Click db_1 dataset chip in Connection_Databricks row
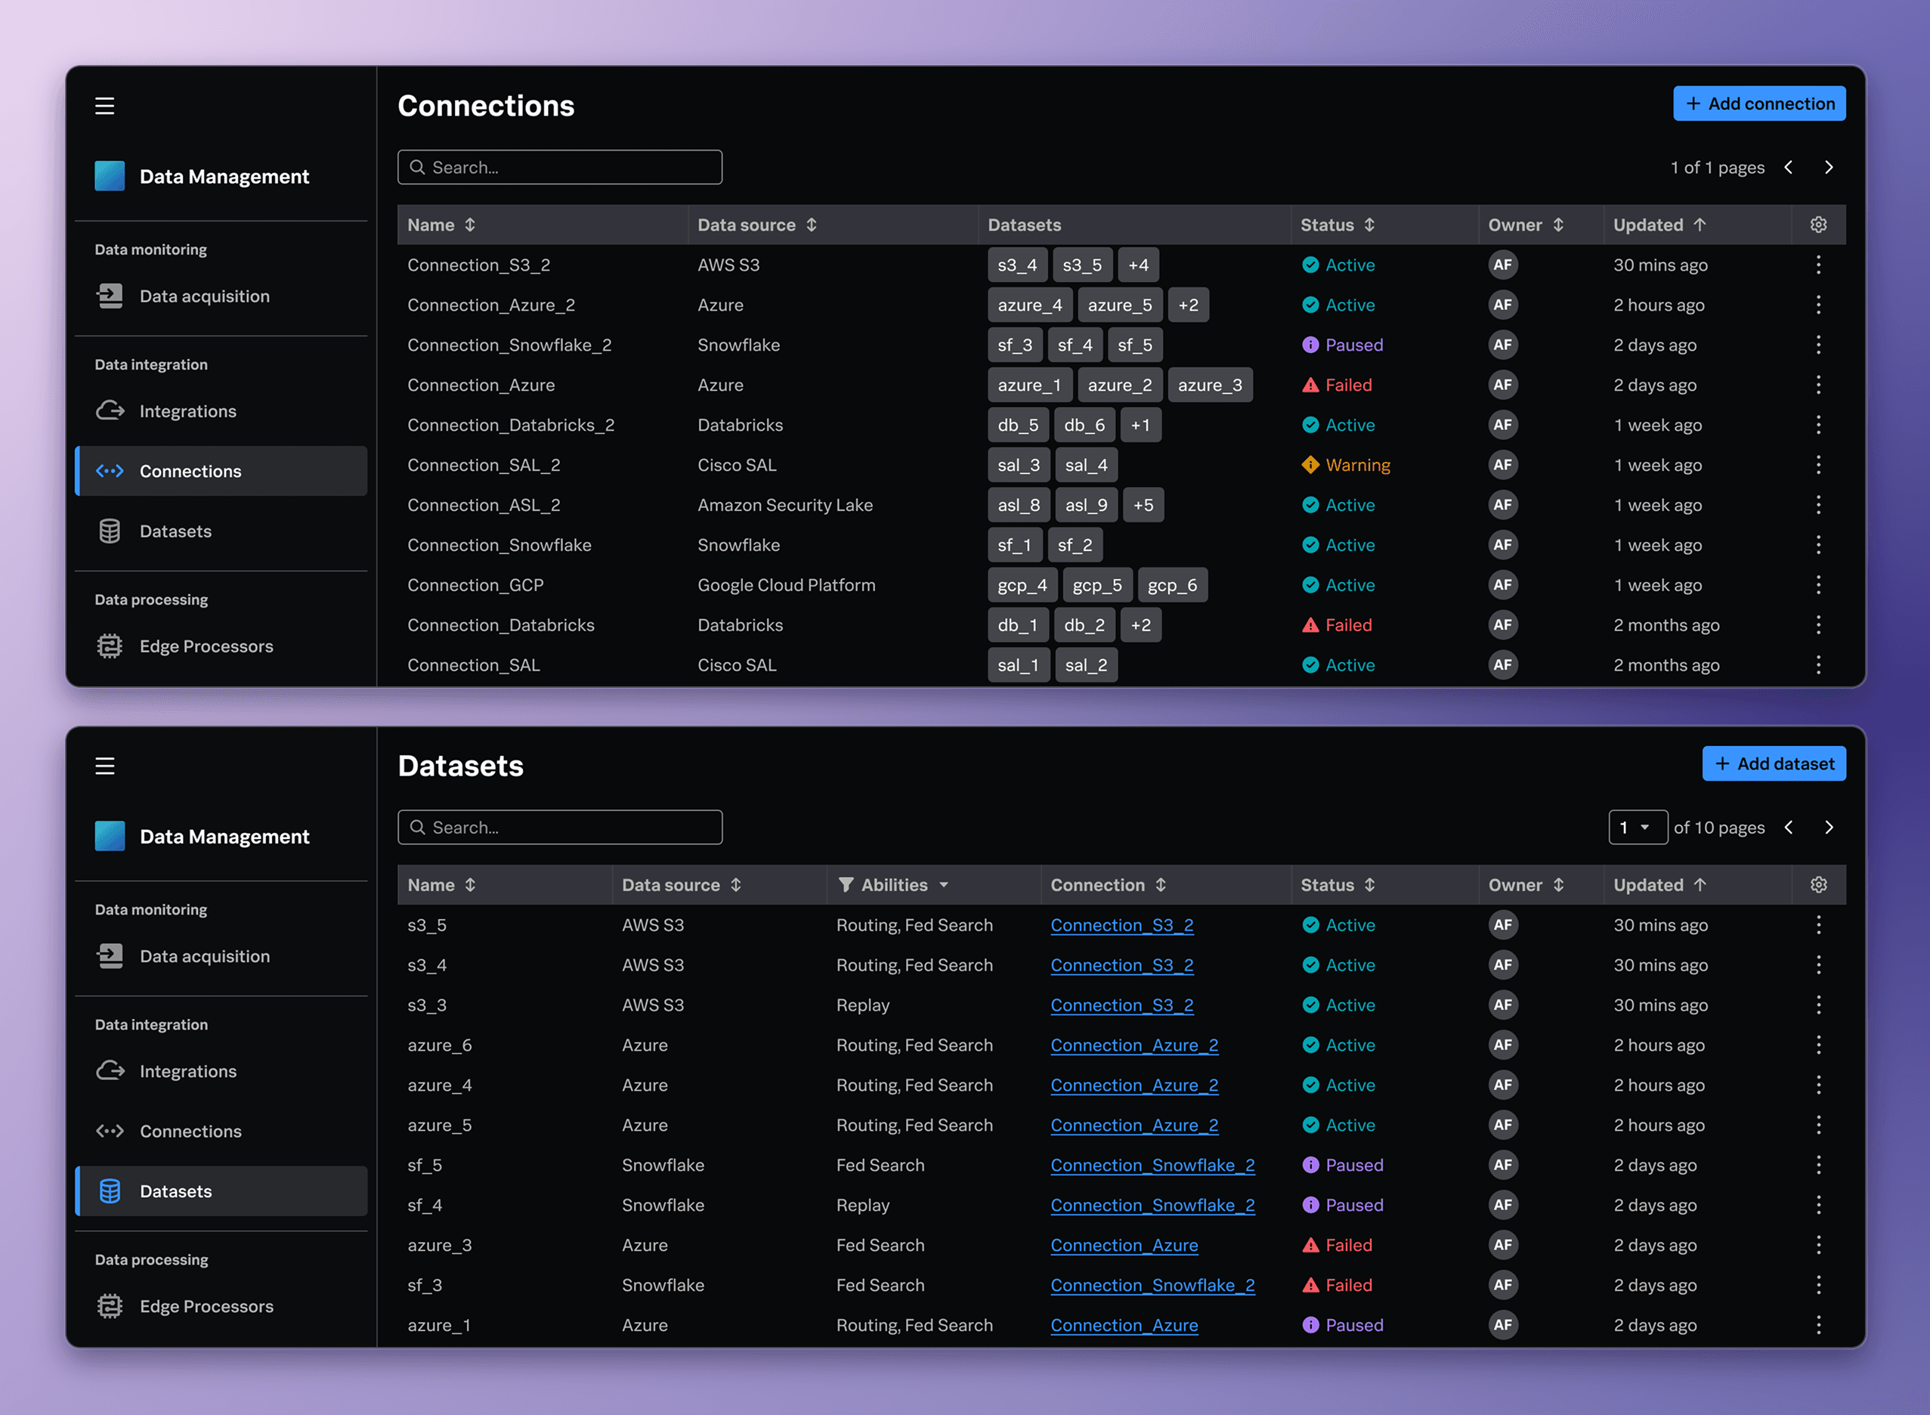This screenshot has width=1930, height=1415. click(1017, 625)
